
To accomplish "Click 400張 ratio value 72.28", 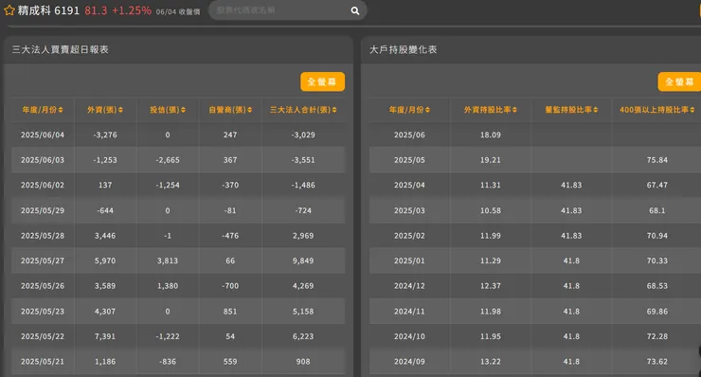I will 657,336.
